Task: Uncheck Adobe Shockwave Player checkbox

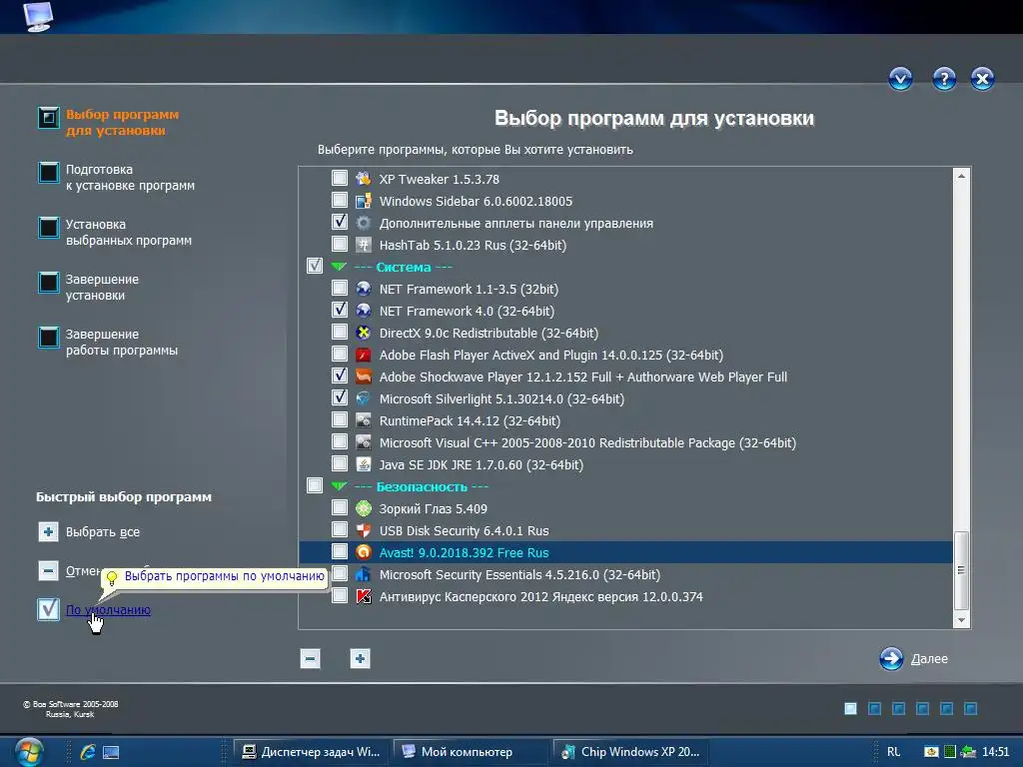Action: tap(340, 376)
